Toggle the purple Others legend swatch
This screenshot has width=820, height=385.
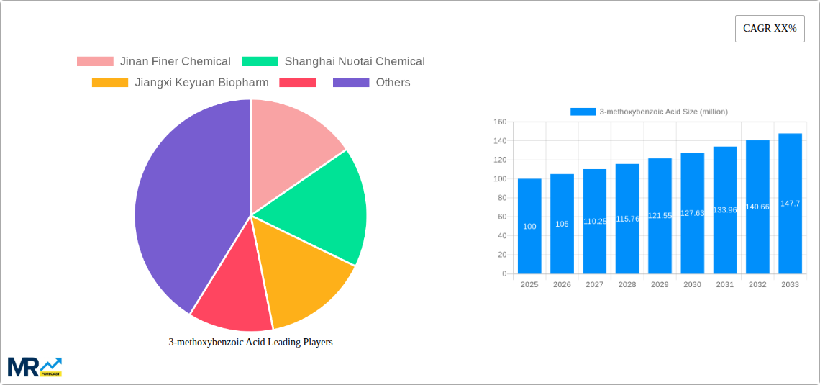click(351, 83)
